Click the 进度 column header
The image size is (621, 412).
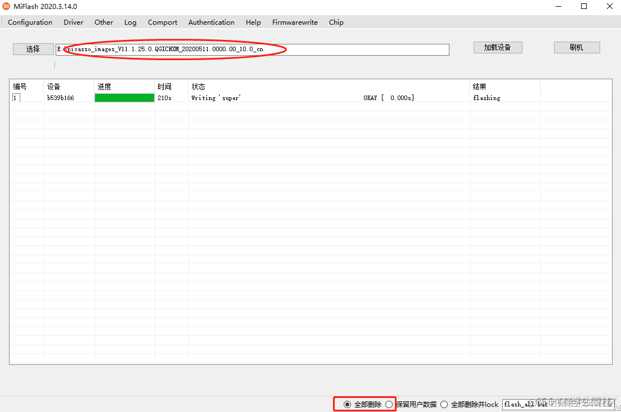tap(124, 87)
